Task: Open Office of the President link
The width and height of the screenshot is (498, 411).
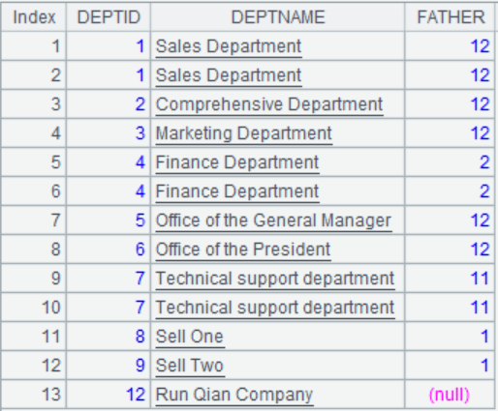Action: pos(243,250)
